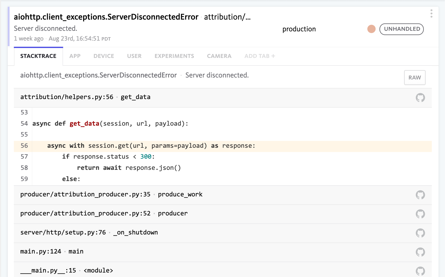
Task: Click ADD TAB + to add a tab
Action: coord(260,56)
